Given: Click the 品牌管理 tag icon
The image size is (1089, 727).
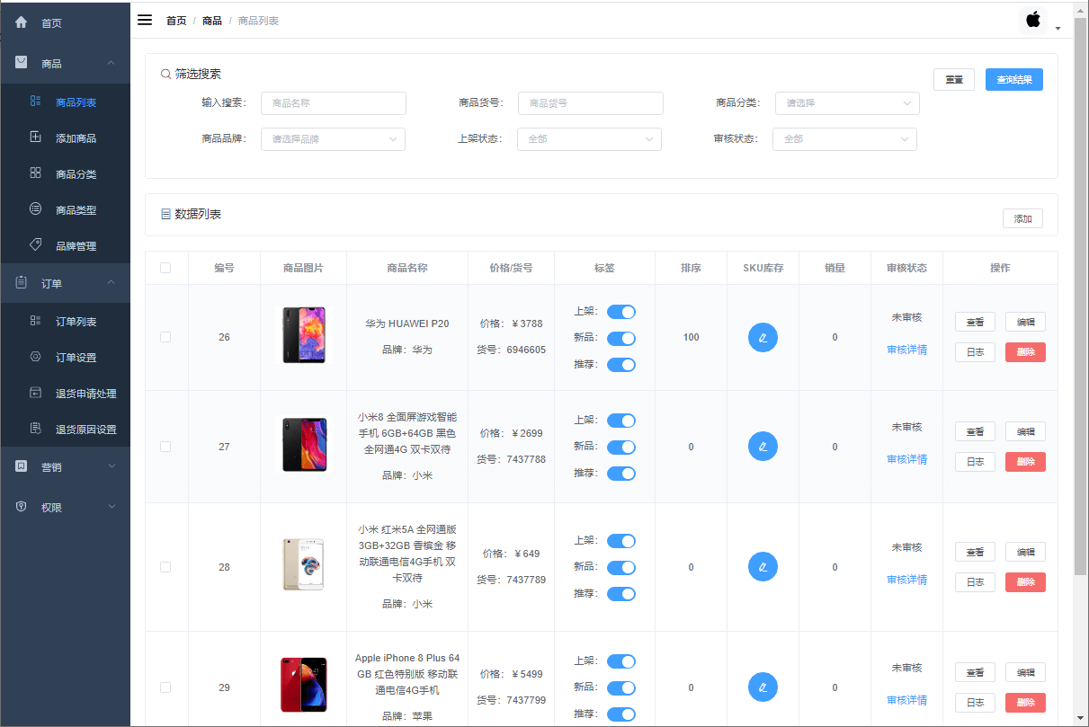Looking at the screenshot, I should pos(36,244).
